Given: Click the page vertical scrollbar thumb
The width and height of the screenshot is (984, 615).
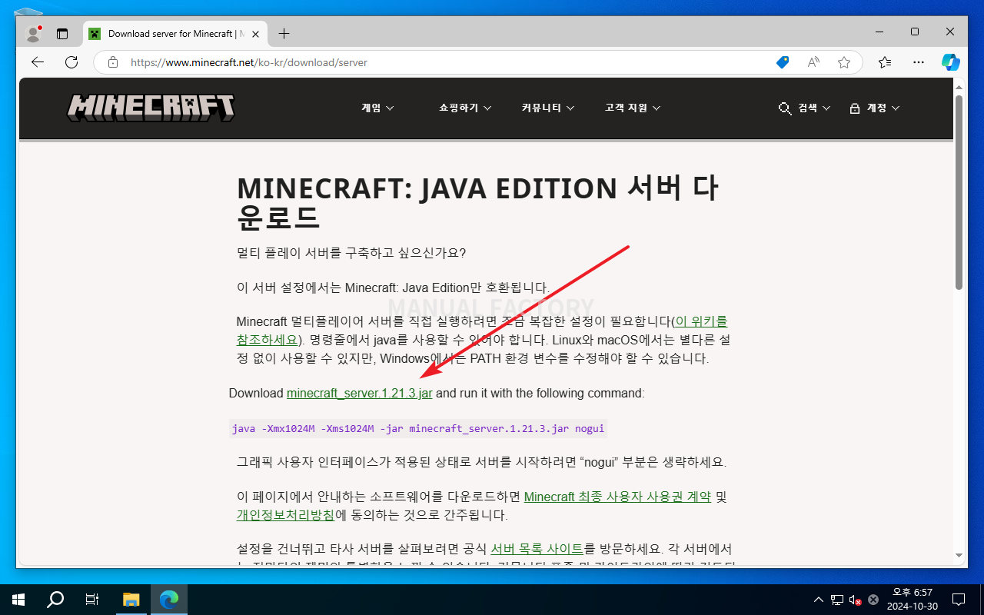Looking at the screenshot, I should 959,192.
